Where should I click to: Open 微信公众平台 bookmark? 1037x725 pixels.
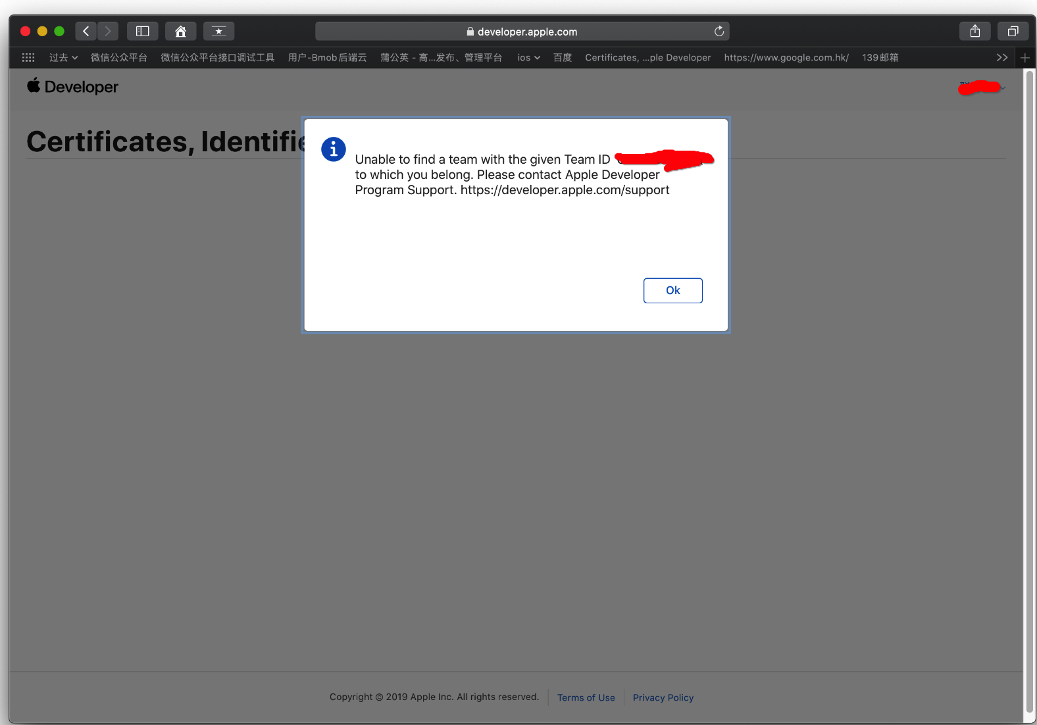tap(119, 58)
